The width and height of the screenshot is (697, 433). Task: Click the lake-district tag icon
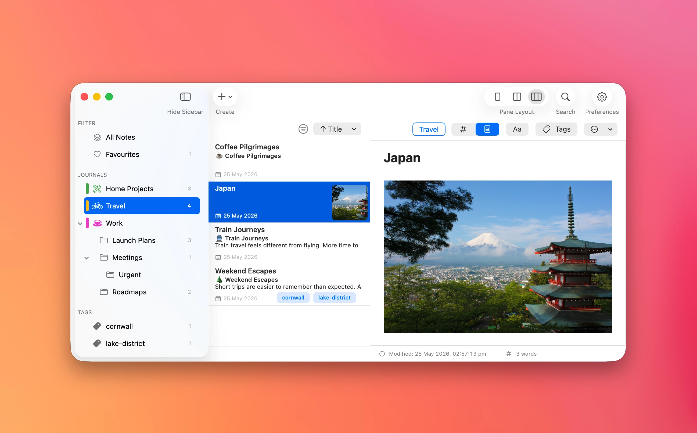97,343
